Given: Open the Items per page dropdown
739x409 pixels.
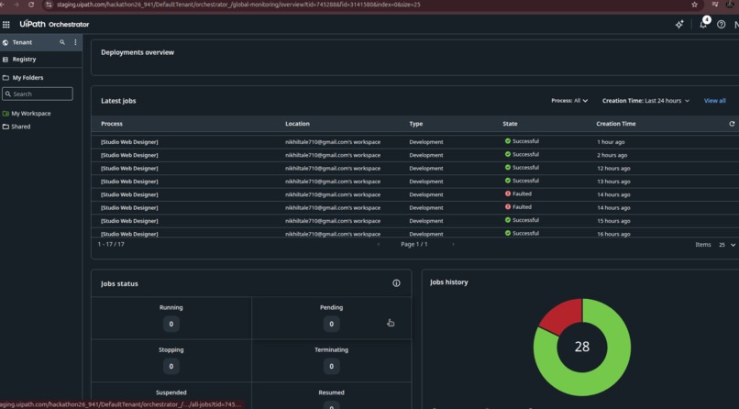Looking at the screenshot, I should pyautogui.click(x=727, y=245).
